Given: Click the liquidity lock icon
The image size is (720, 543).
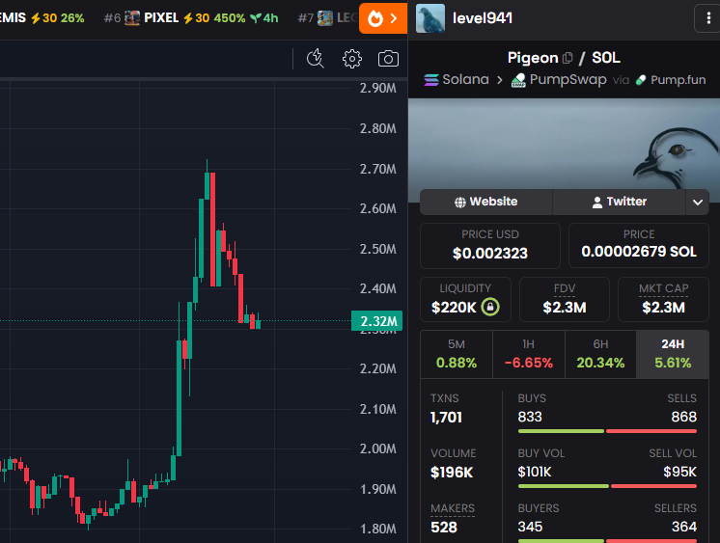Looking at the screenshot, I should (x=490, y=307).
